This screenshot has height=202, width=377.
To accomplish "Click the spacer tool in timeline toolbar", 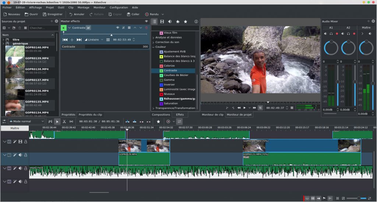I will (71, 121).
